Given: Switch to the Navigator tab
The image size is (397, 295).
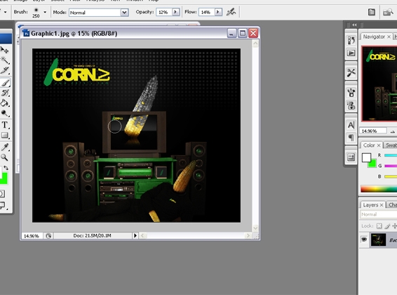Looking at the screenshot, I should (x=374, y=37).
